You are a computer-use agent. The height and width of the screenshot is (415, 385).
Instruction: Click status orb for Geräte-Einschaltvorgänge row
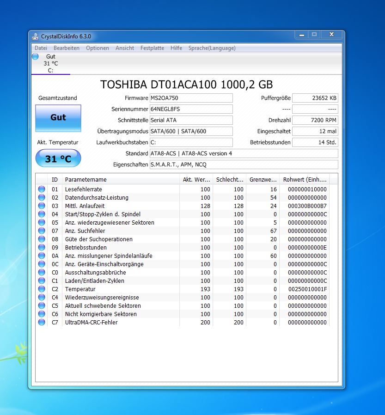[x=42, y=264]
